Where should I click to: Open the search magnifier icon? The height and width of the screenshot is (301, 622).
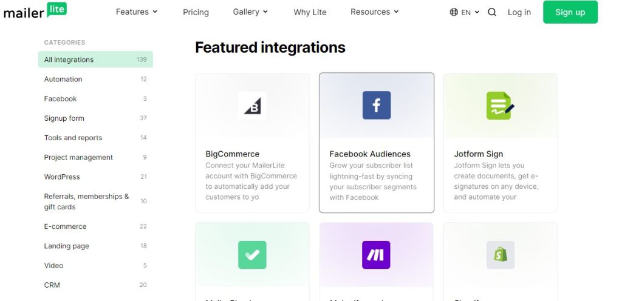(x=492, y=12)
